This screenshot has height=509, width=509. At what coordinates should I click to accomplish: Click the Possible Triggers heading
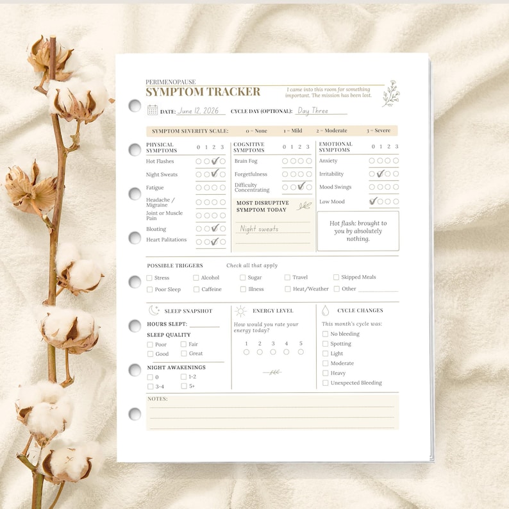(175, 265)
